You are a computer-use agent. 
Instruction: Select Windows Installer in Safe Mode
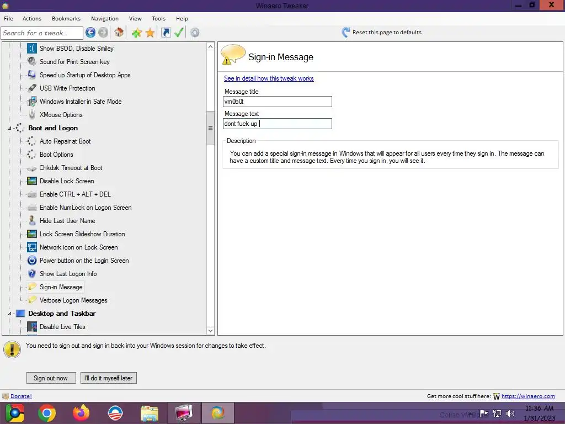81,102
